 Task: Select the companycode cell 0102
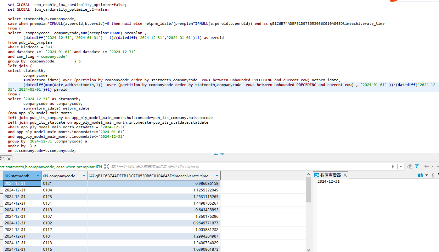pos(64,223)
